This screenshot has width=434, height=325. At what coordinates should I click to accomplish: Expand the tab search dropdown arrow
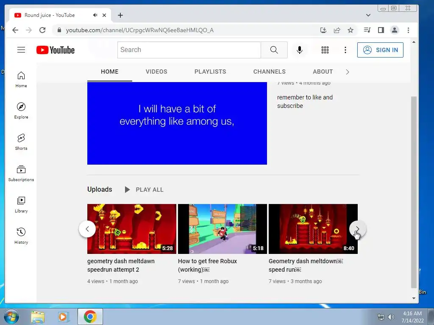(368, 15)
